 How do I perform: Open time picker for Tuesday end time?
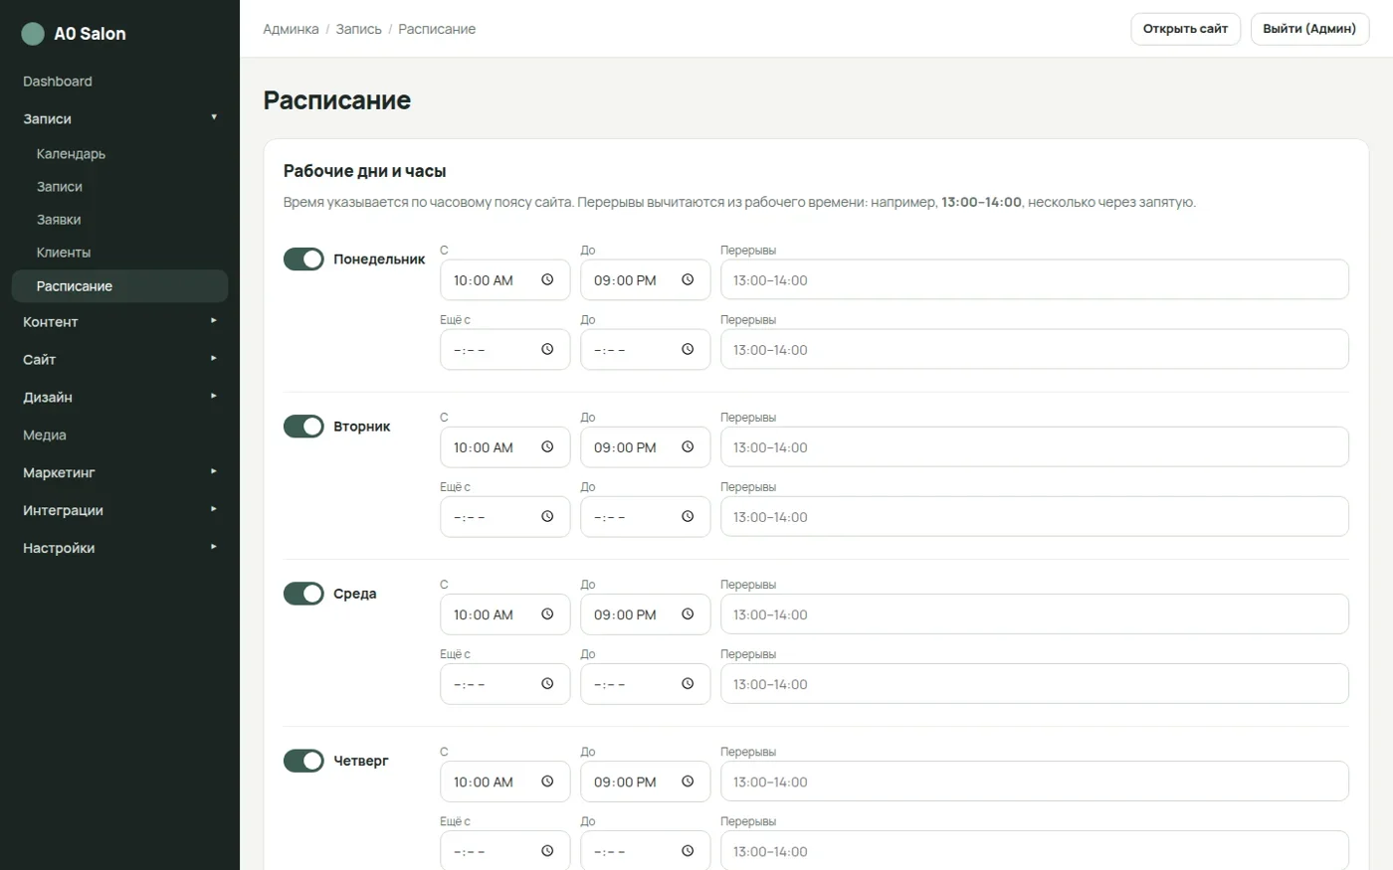[x=688, y=447]
